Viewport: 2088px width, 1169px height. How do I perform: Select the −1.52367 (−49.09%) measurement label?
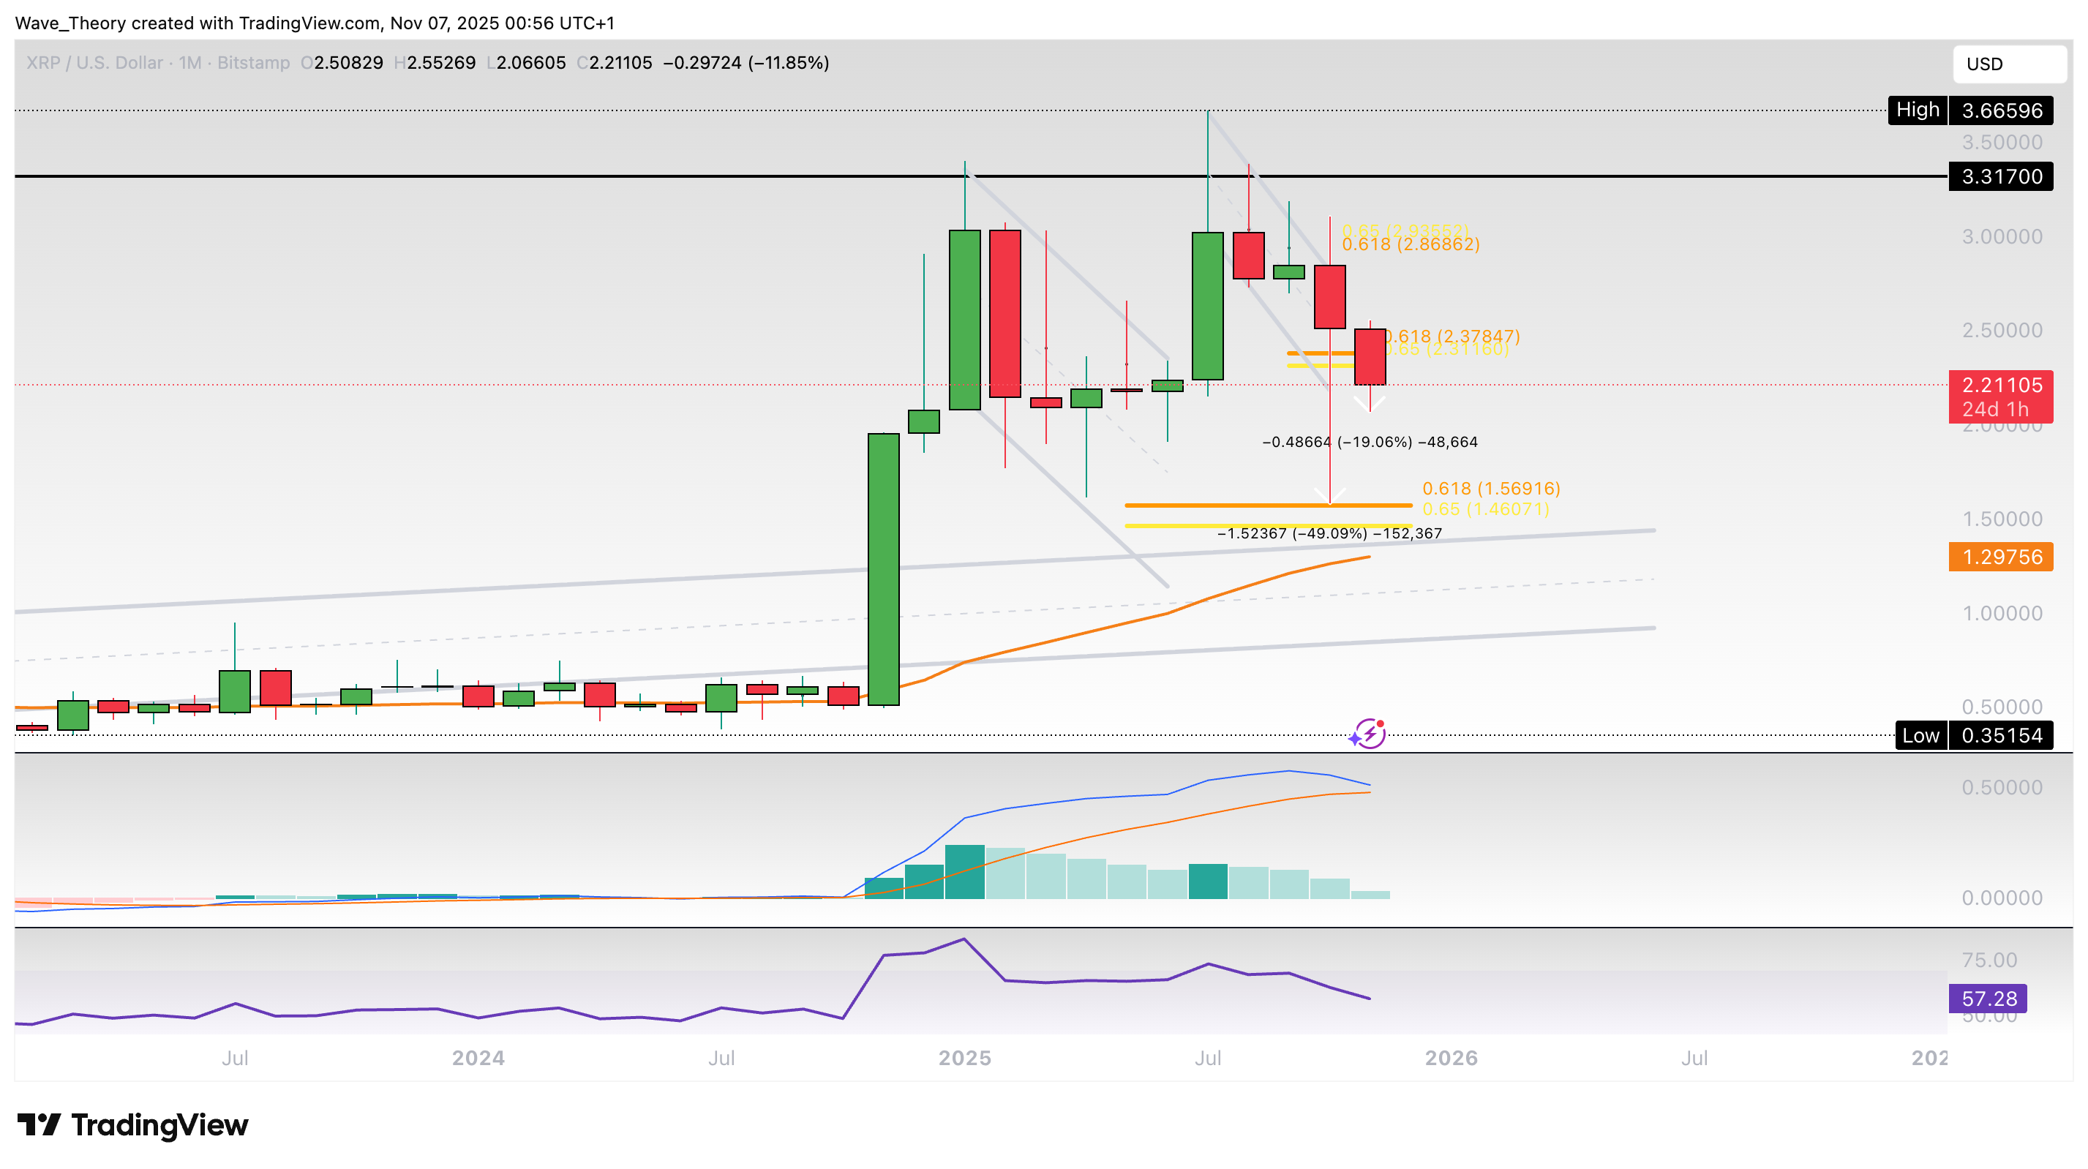point(1329,534)
